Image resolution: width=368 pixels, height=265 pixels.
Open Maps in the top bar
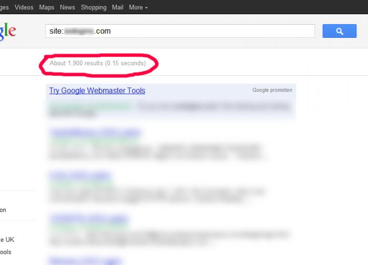click(x=46, y=7)
